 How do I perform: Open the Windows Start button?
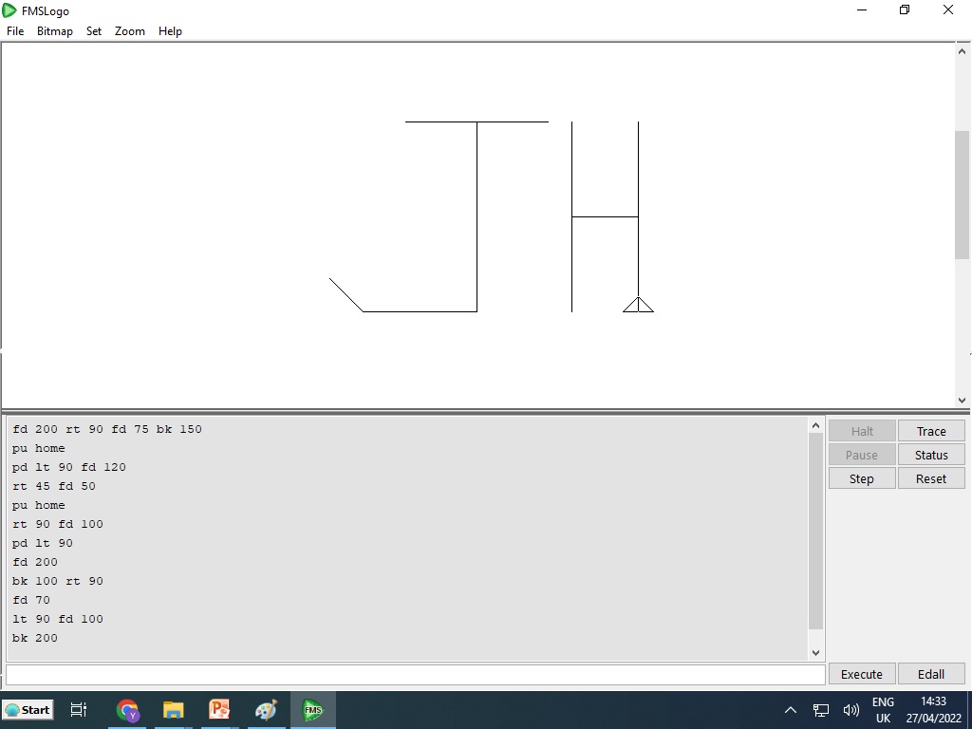28,710
